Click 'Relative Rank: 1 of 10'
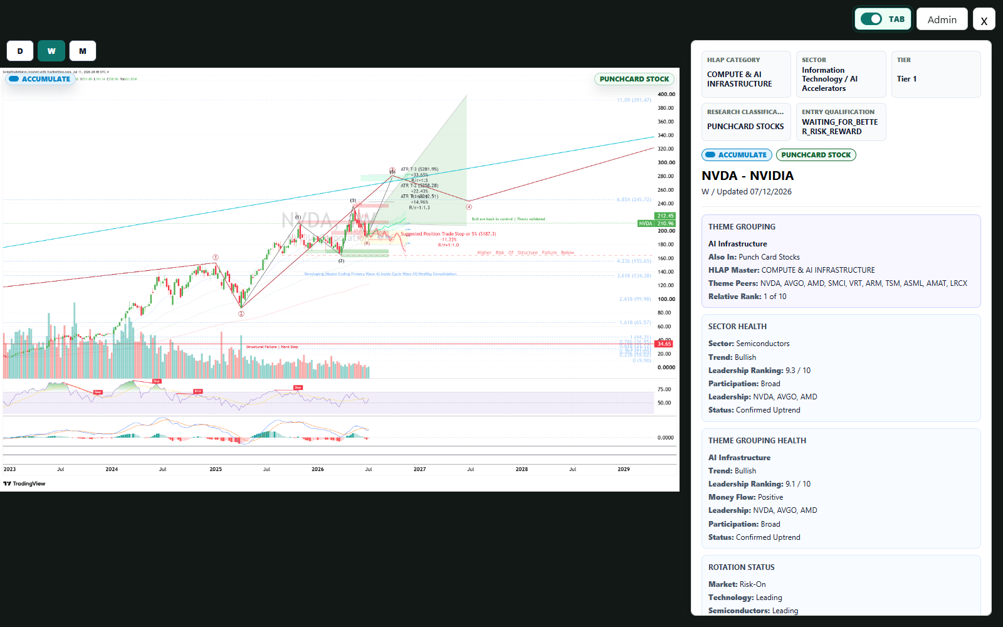The image size is (1003, 627). pyautogui.click(x=747, y=297)
